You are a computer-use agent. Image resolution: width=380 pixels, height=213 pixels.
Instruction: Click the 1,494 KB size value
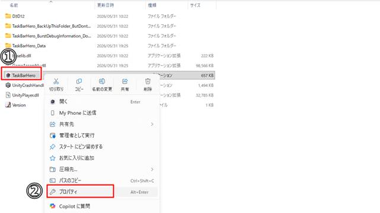tap(206, 86)
